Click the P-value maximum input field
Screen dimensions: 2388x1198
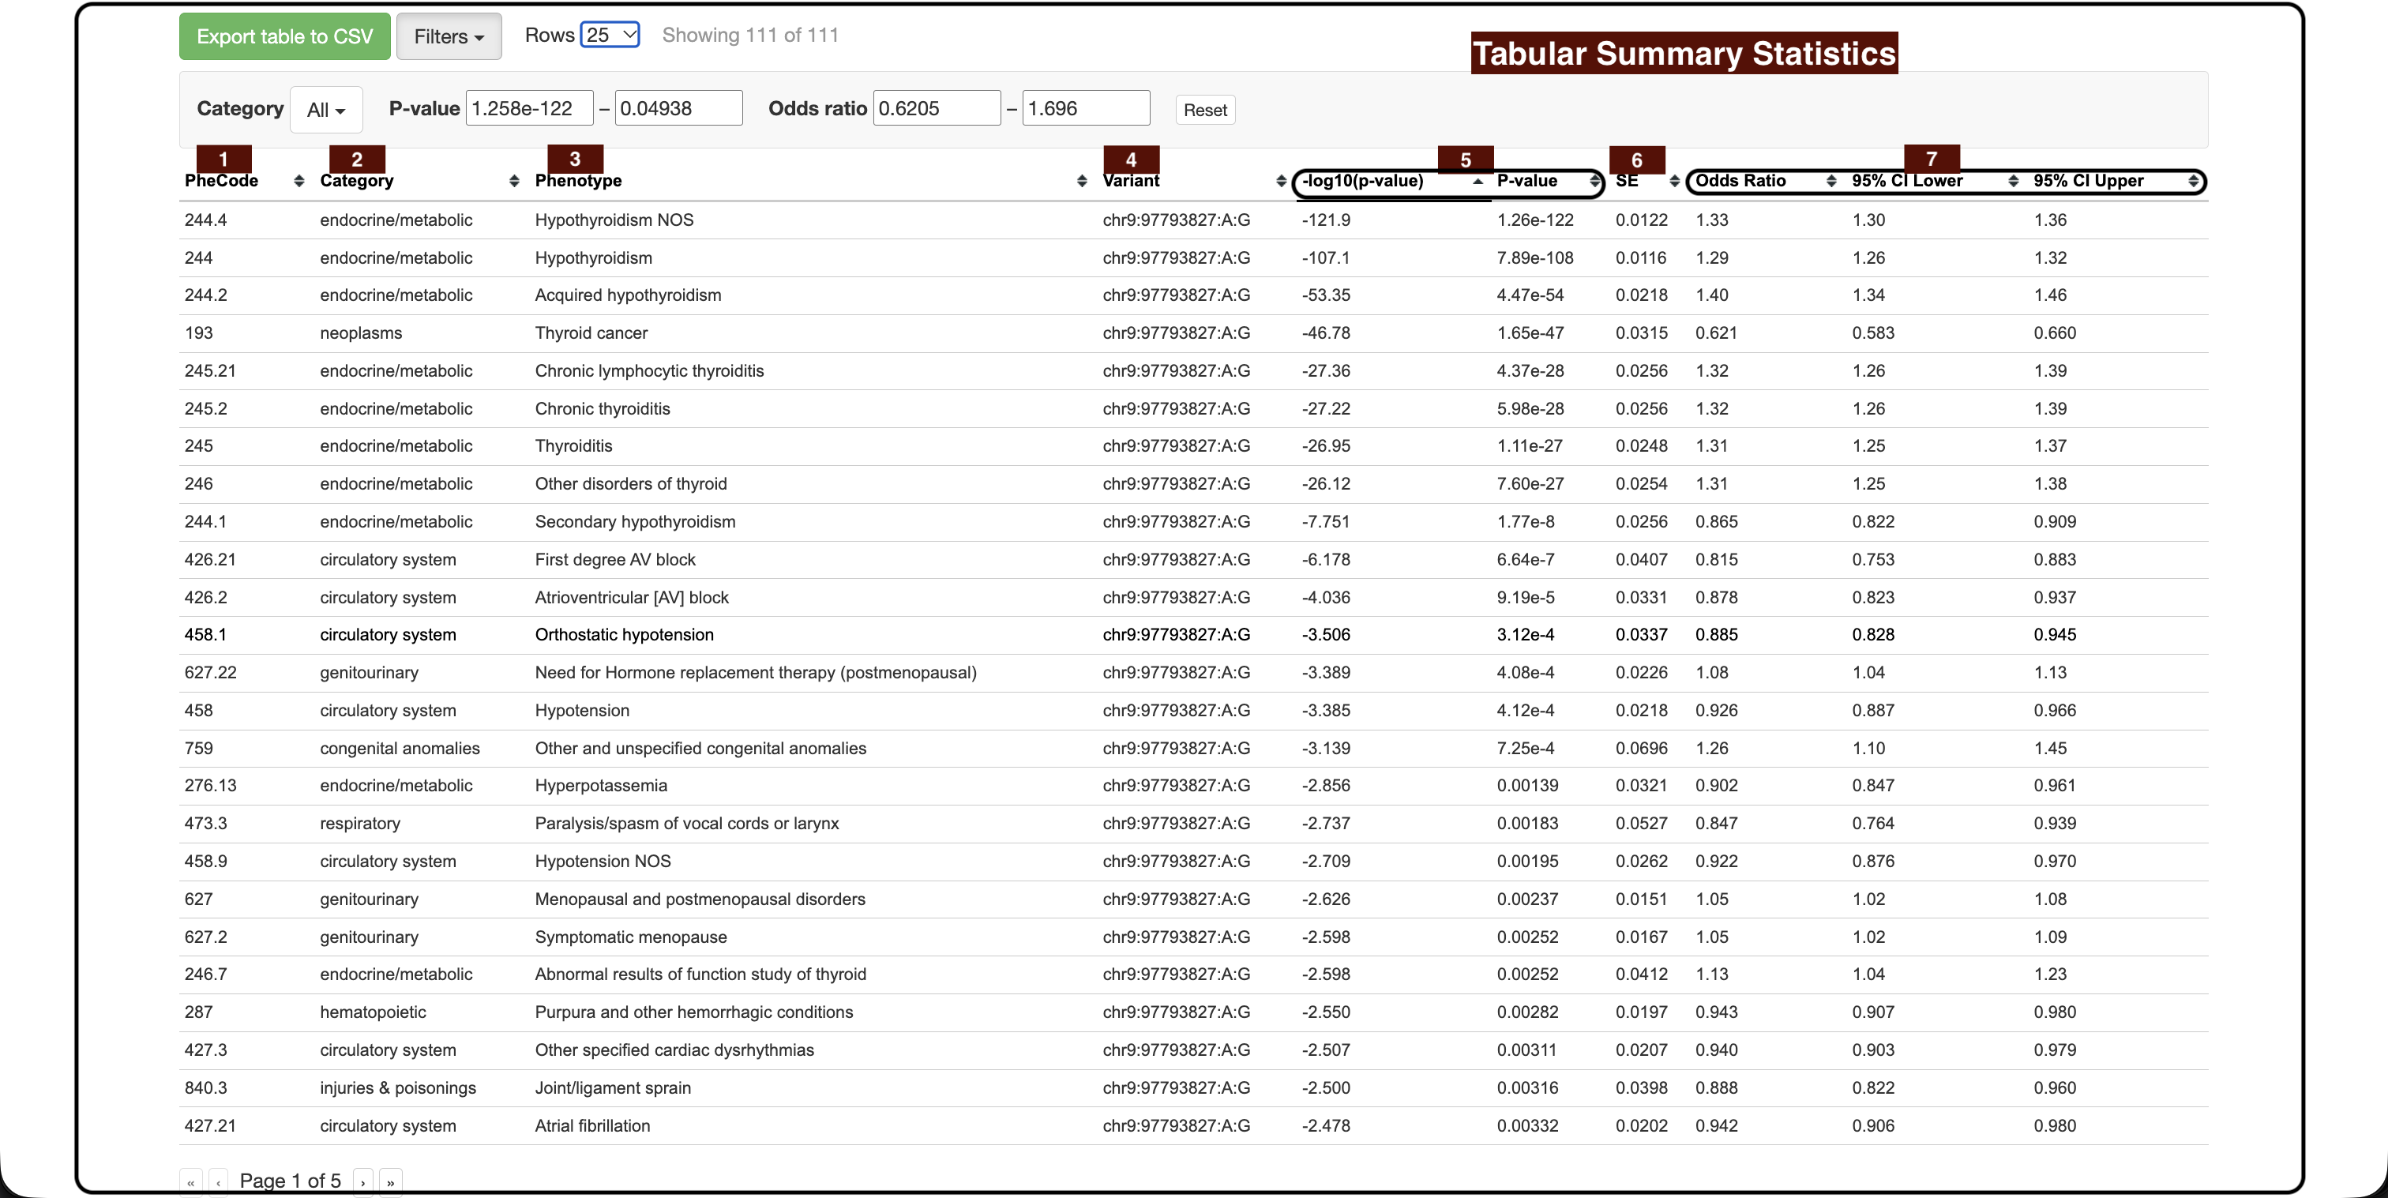pos(678,108)
